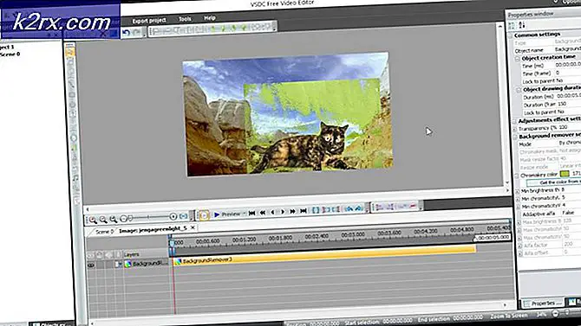
Task: Toggle Lock to parent value under drawing duration
Action: point(560,112)
